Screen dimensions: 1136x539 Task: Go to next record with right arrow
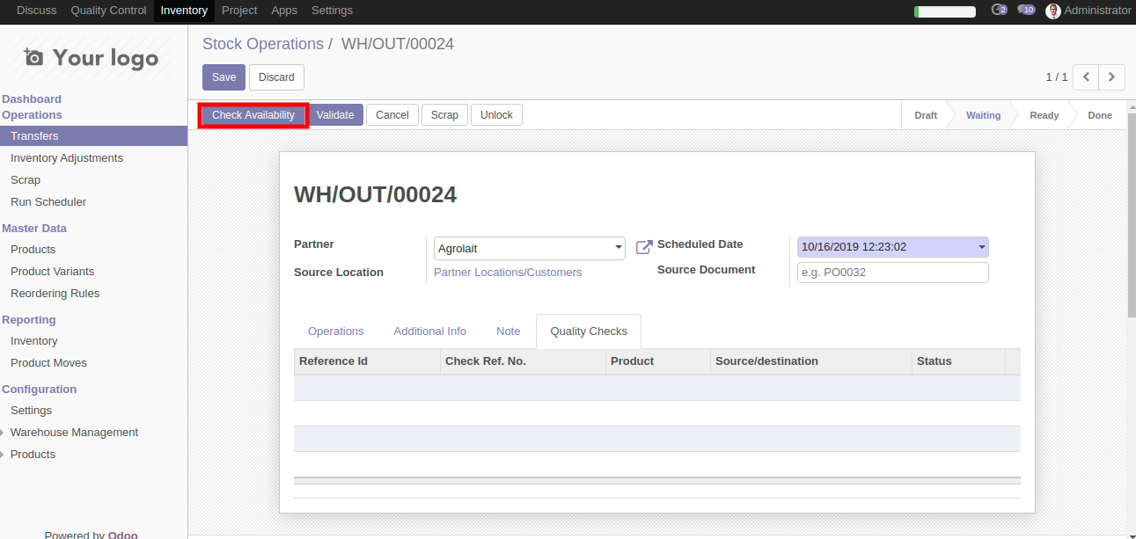[1112, 77]
